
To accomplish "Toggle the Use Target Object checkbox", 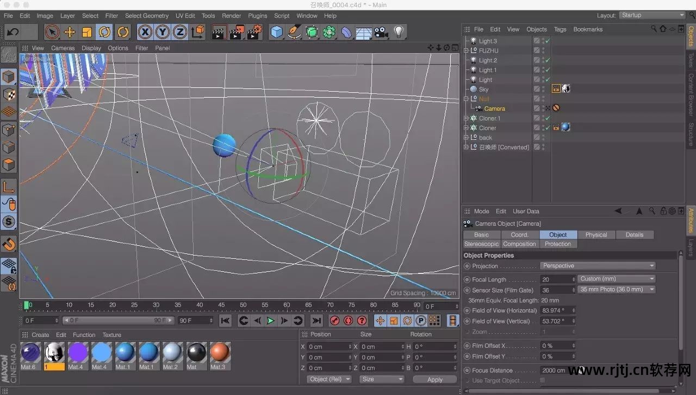I will click(542, 380).
